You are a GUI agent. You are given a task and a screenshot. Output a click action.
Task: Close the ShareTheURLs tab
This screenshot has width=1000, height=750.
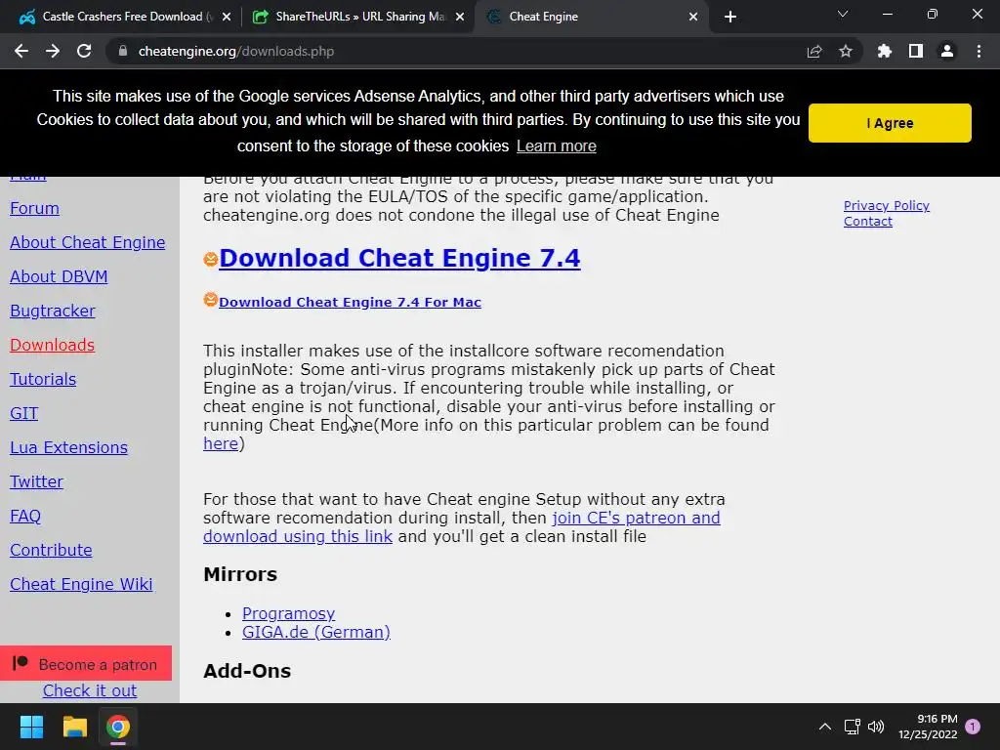460,17
